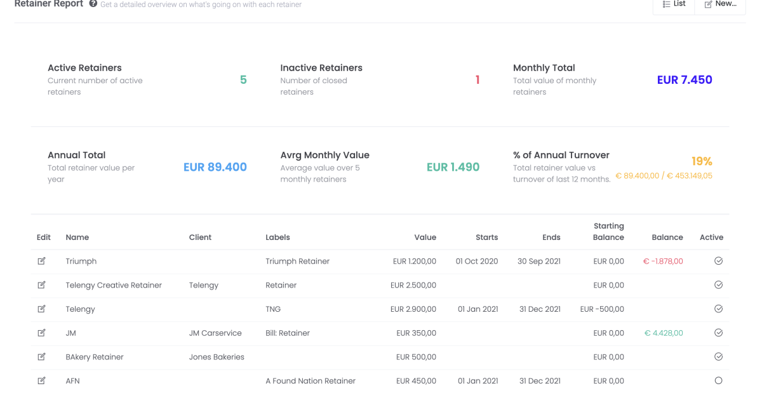Click the Balance column header
762x400 pixels.
[667, 237]
